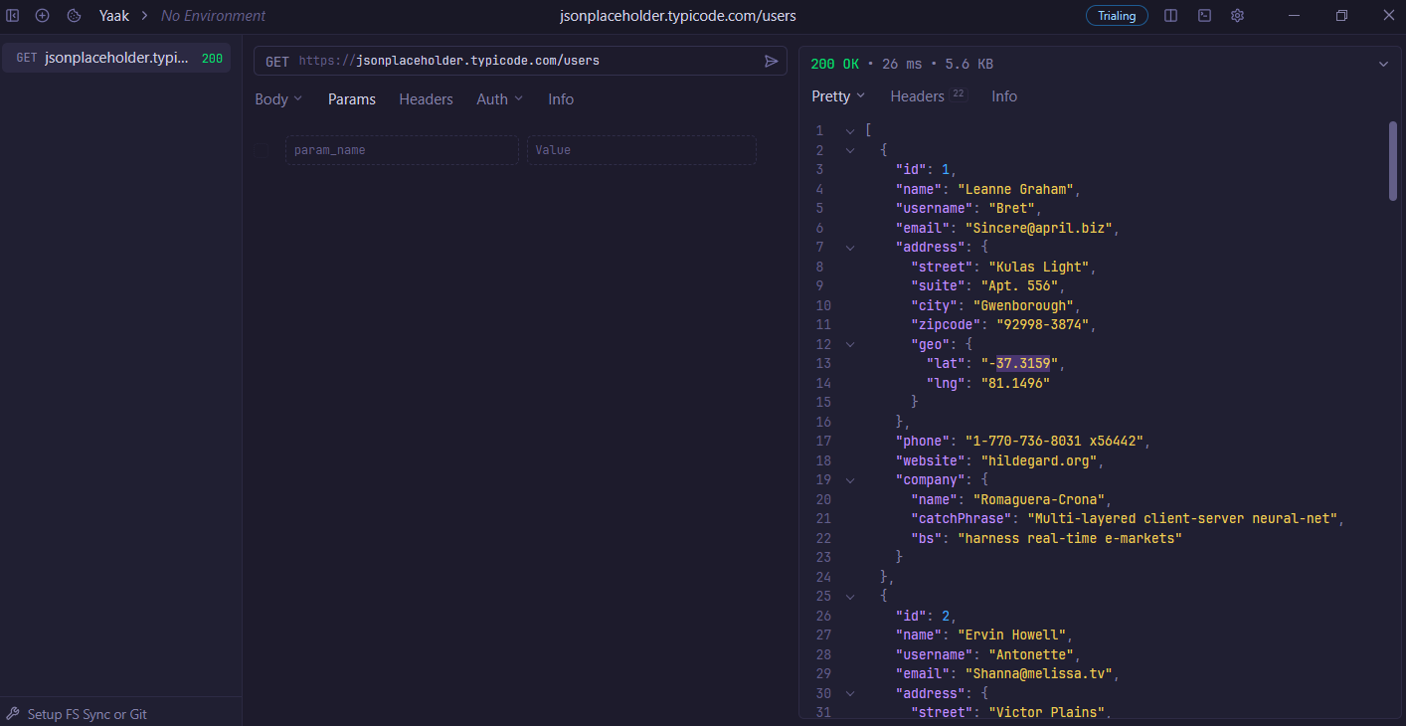The width and height of the screenshot is (1406, 726).
Task: Click the response panel vertical scrollbar
Action: click(1393, 161)
